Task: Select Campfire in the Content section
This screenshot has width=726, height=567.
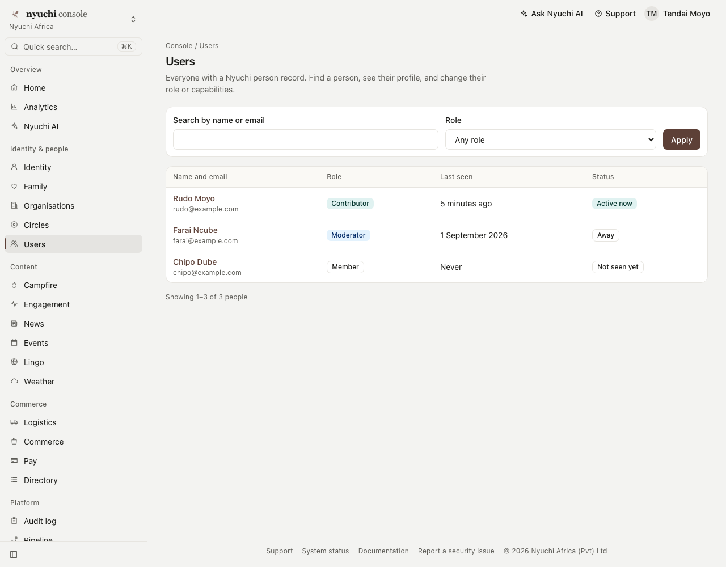Action: click(74, 285)
